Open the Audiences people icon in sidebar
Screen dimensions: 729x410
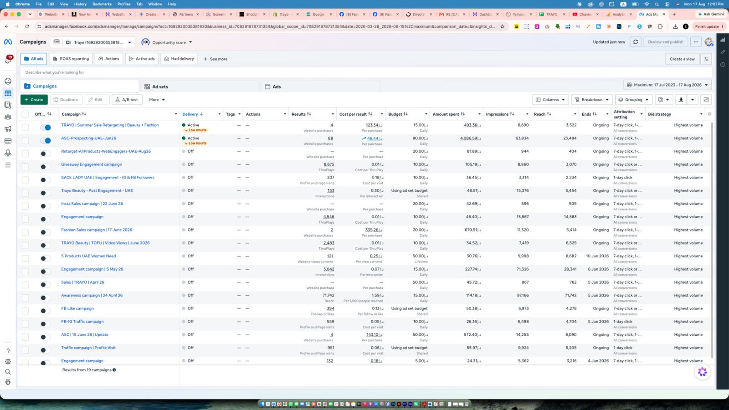[8, 117]
